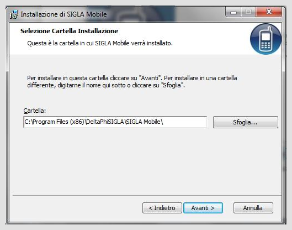Screen dimensions: 292x230
Task: Proceed by clicking the Avanti > button
Action: (203, 208)
